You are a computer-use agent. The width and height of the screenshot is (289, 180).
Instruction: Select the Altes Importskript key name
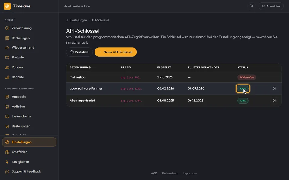82,101
